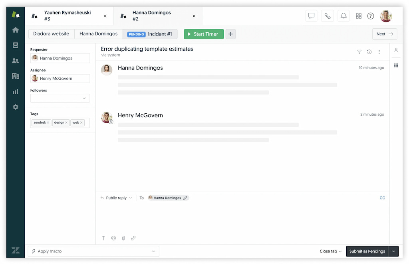Open the admin settings gear in the sidebar
Screen dimensions: 409x264
15,107
